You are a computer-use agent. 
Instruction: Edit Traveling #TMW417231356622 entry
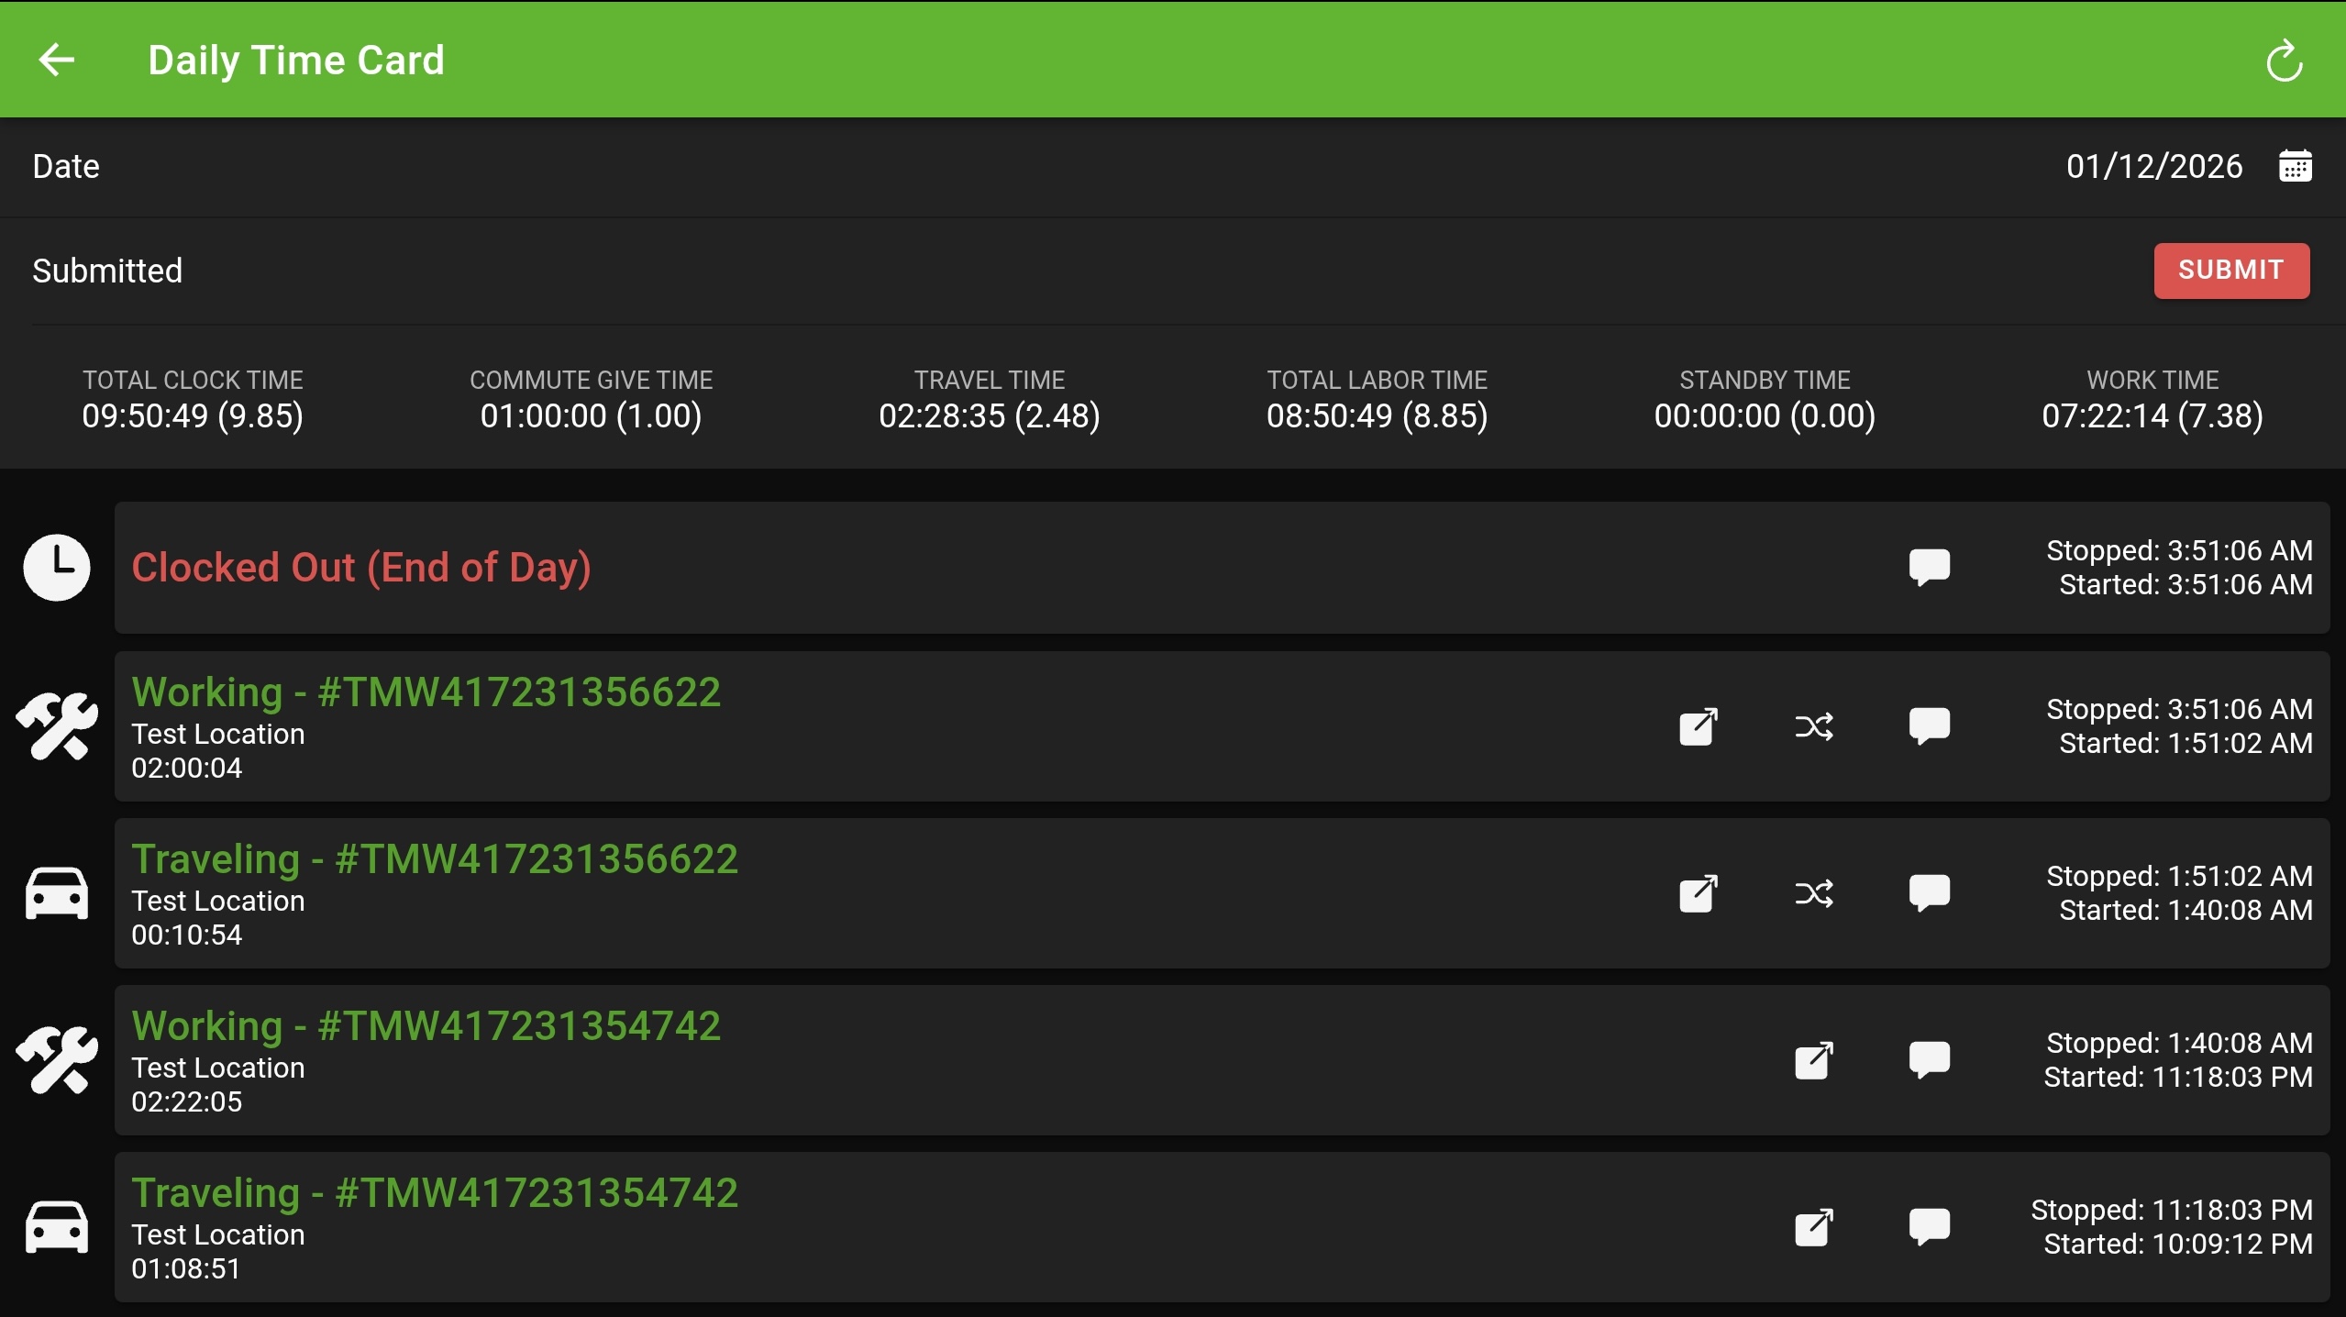[1698, 893]
